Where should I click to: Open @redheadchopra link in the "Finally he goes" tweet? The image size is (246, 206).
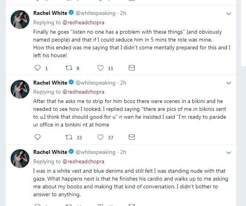83,22
